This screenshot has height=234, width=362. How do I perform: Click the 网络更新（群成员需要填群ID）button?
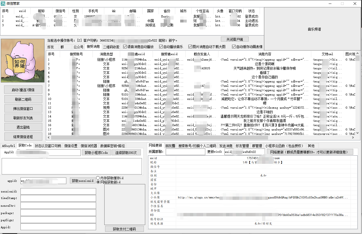point(310,152)
